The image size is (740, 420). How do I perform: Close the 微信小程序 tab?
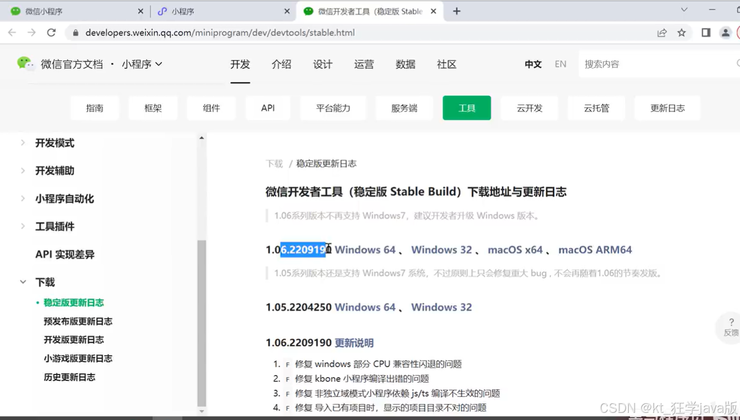click(140, 11)
